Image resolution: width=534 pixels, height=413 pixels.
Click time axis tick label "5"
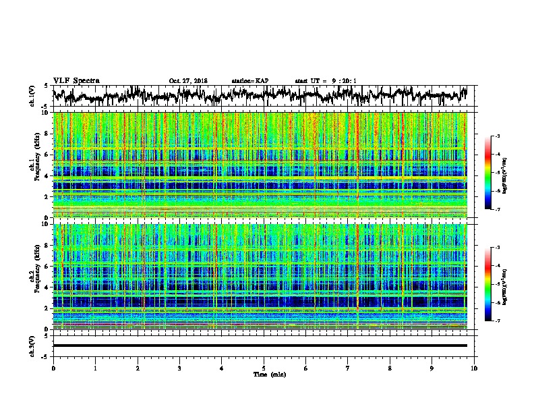click(x=264, y=368)
